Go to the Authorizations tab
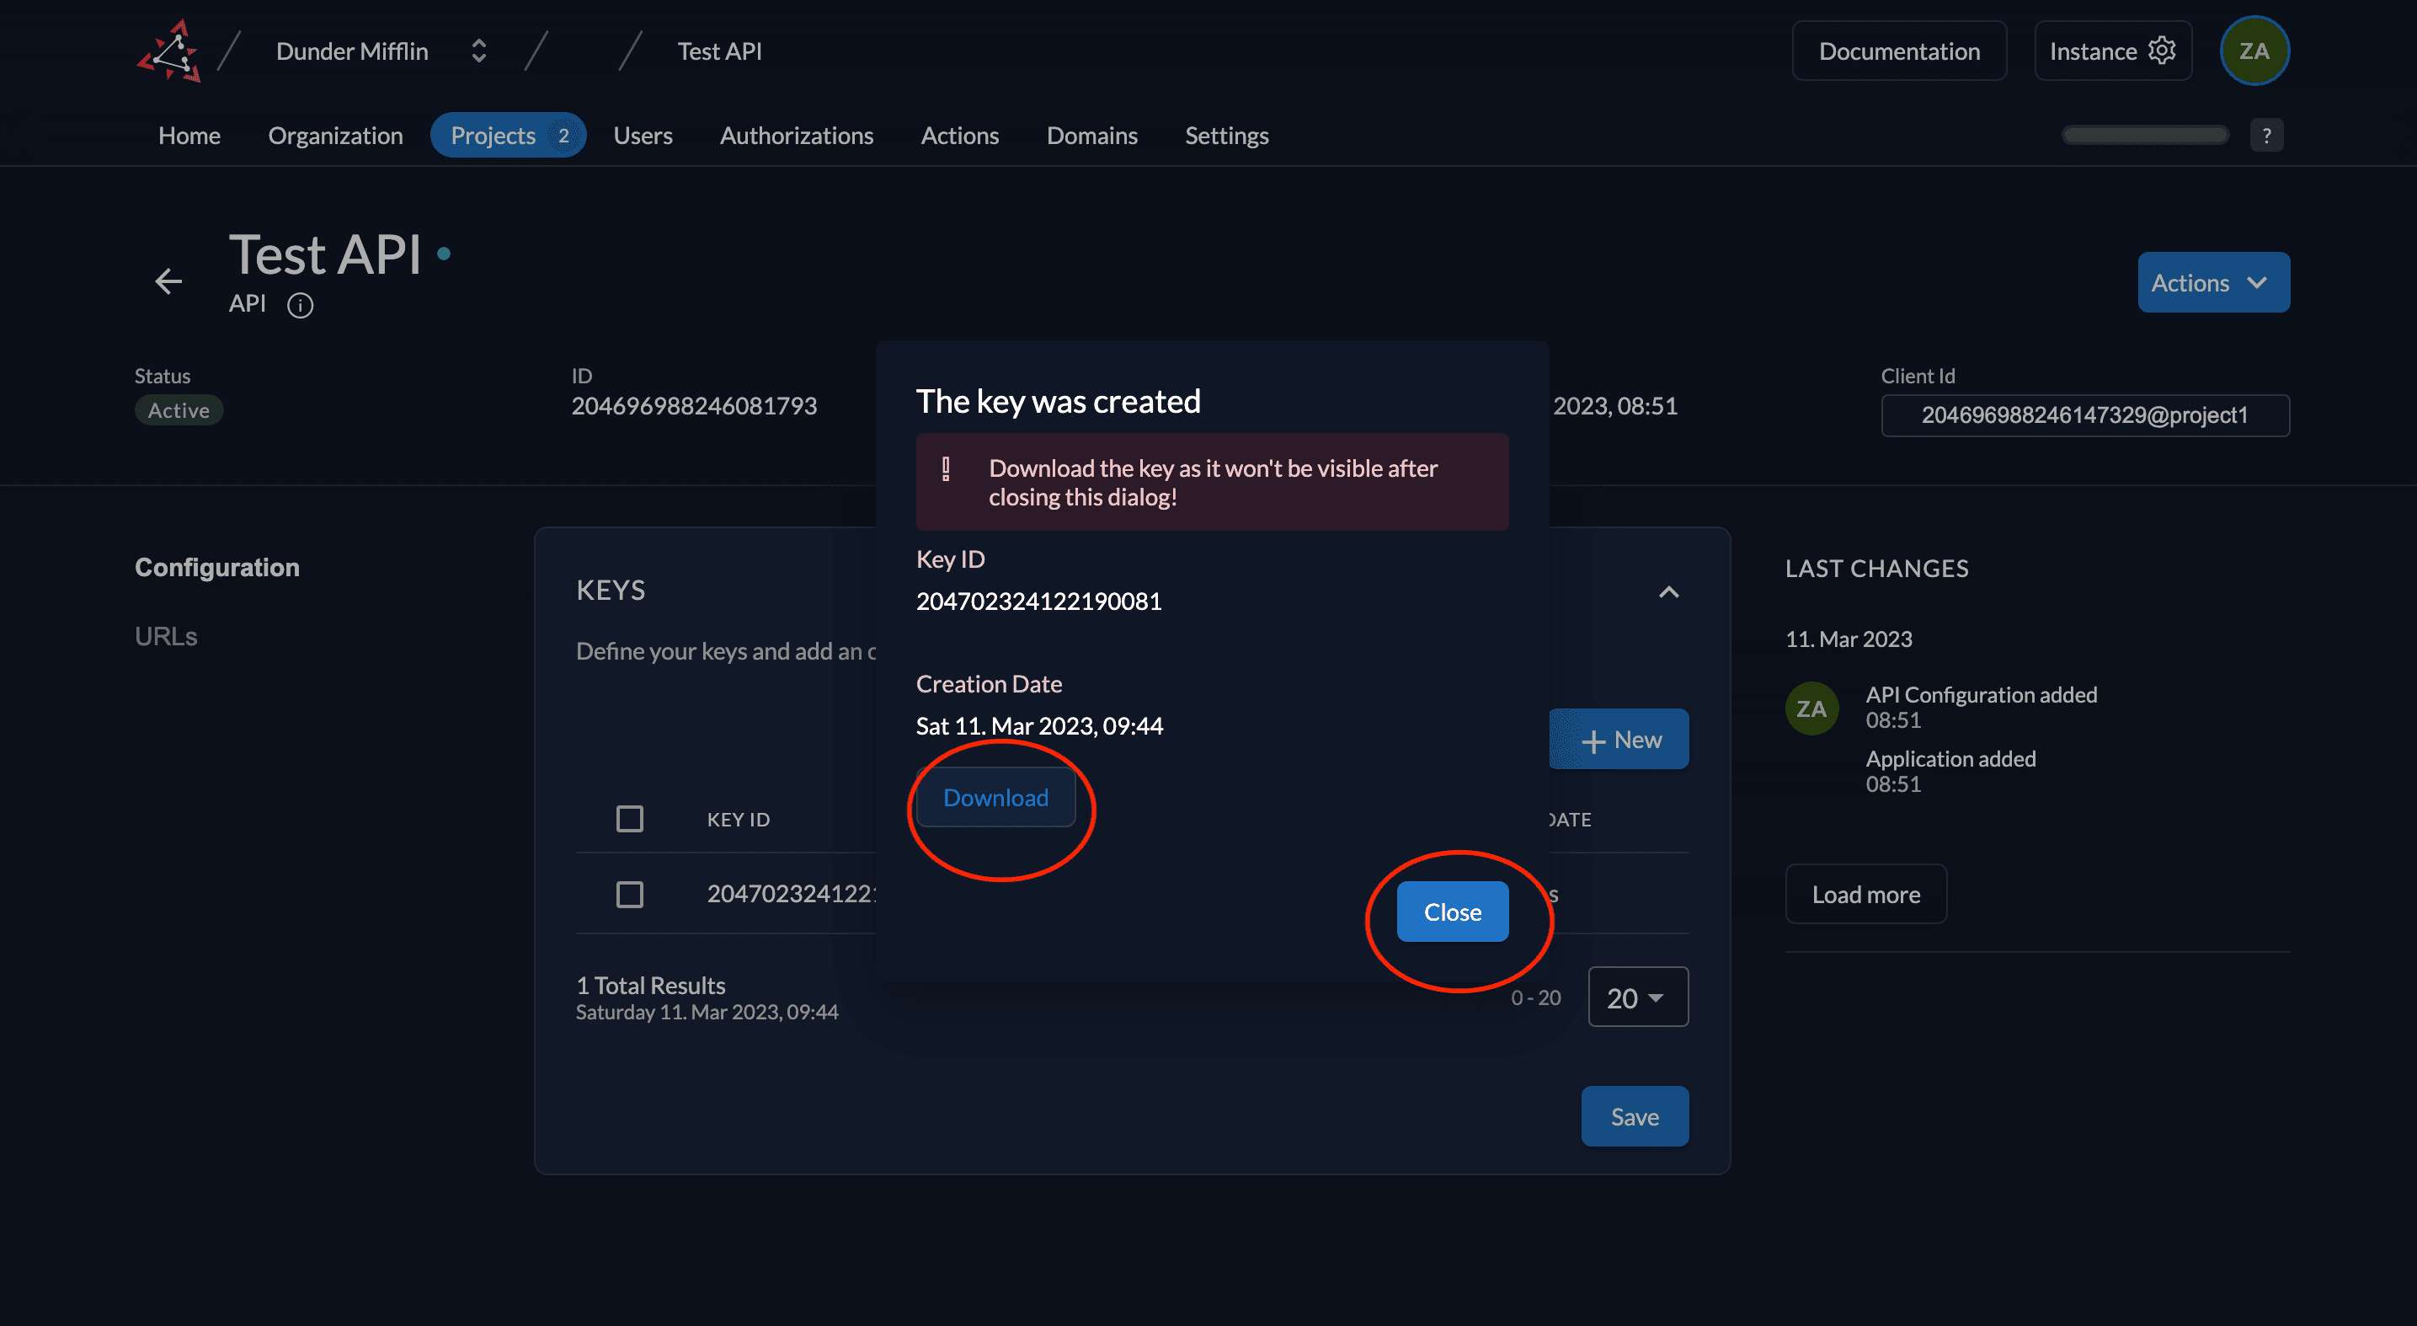 (x=796, y=135)
